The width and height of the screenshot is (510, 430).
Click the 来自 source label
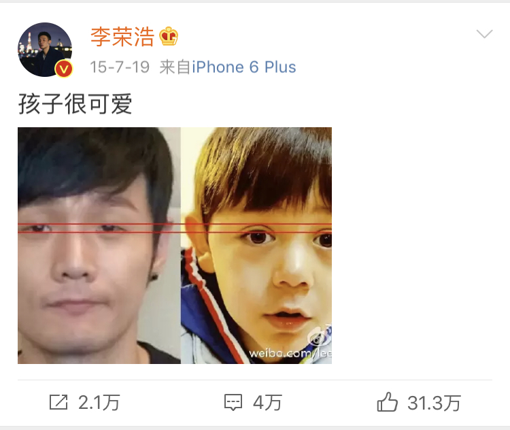tap(175, 67)
